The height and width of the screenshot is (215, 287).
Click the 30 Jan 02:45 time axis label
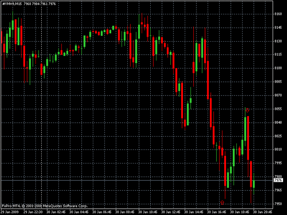pyautogui.click(x=56, y=212)
